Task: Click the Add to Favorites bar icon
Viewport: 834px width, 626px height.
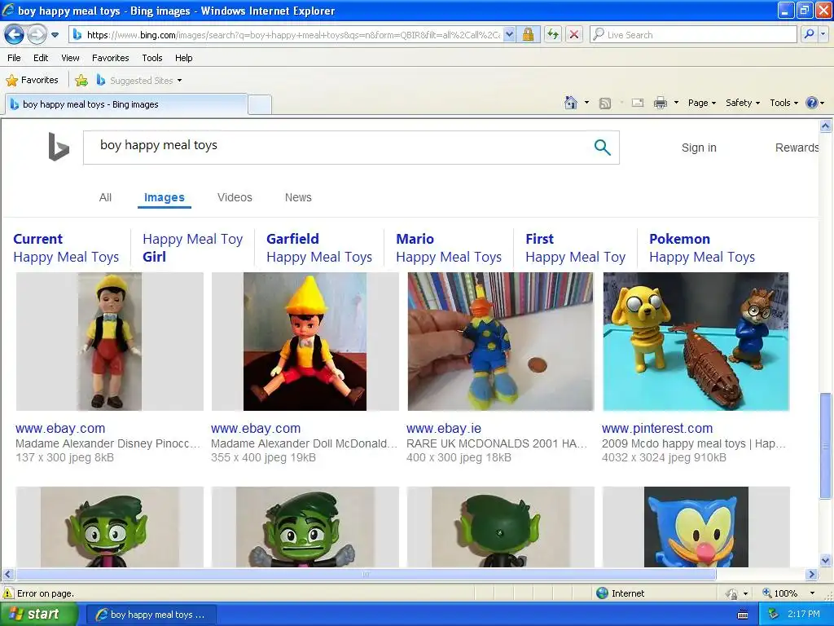Action: pos(81,81)
